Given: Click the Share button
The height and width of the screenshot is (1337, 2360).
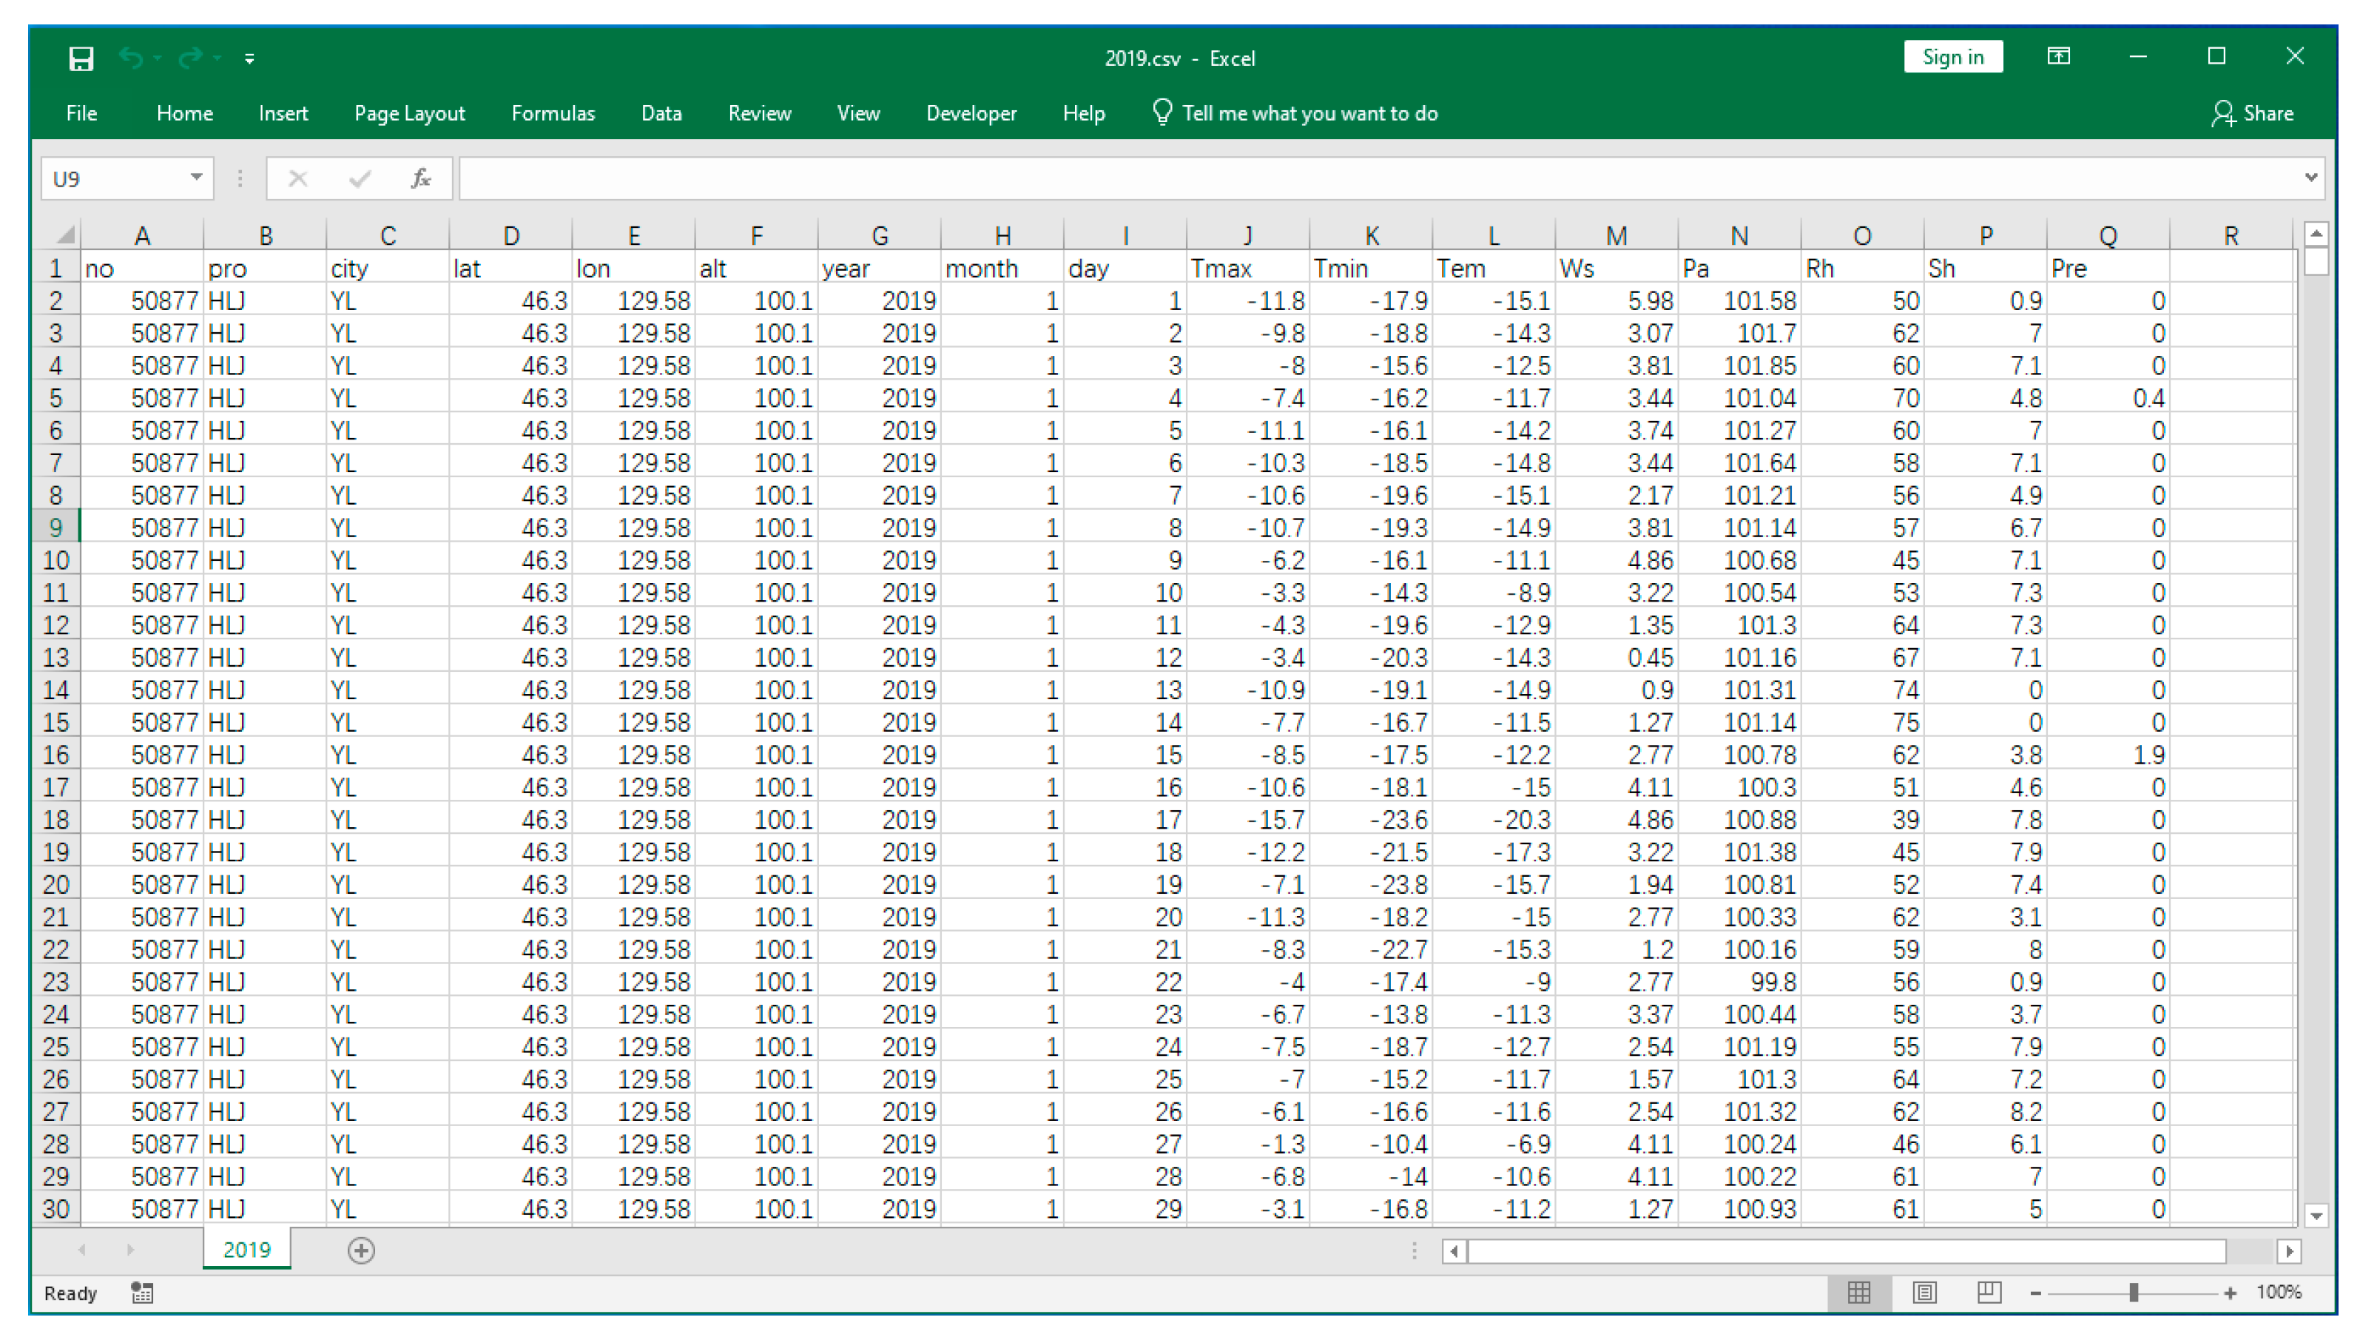Looking at the screenshot, I should 2252,113.
